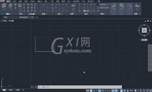
Task: Click the full navigation wheel icon on side bar
Action: pyautogui.click(x=150, y=48)
